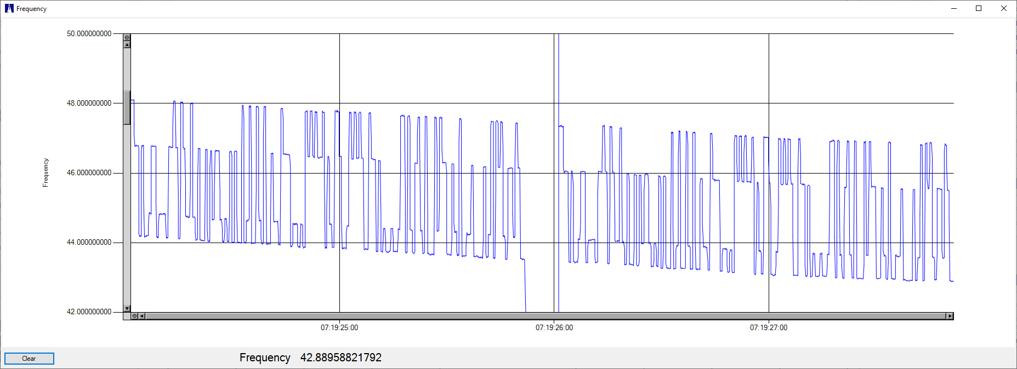Close the Frequency window
The width and height of the screenshot is (1017, 369).
tap(1004, 8)
